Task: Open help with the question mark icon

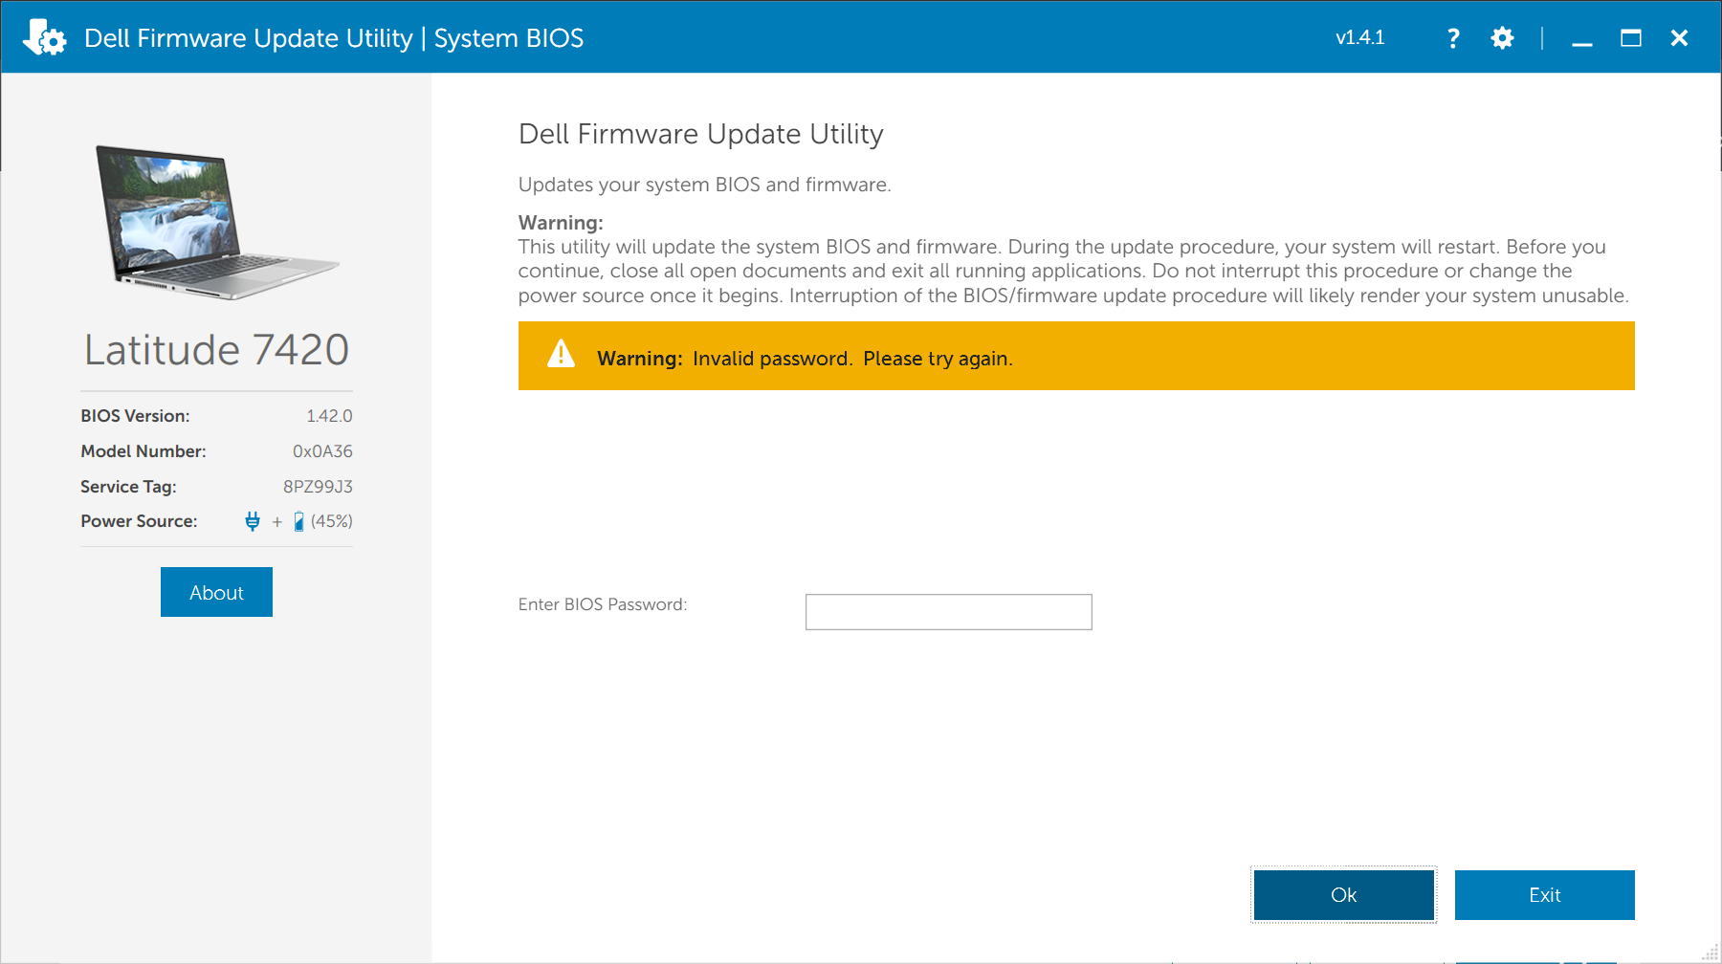Action: pos(1453,38)
